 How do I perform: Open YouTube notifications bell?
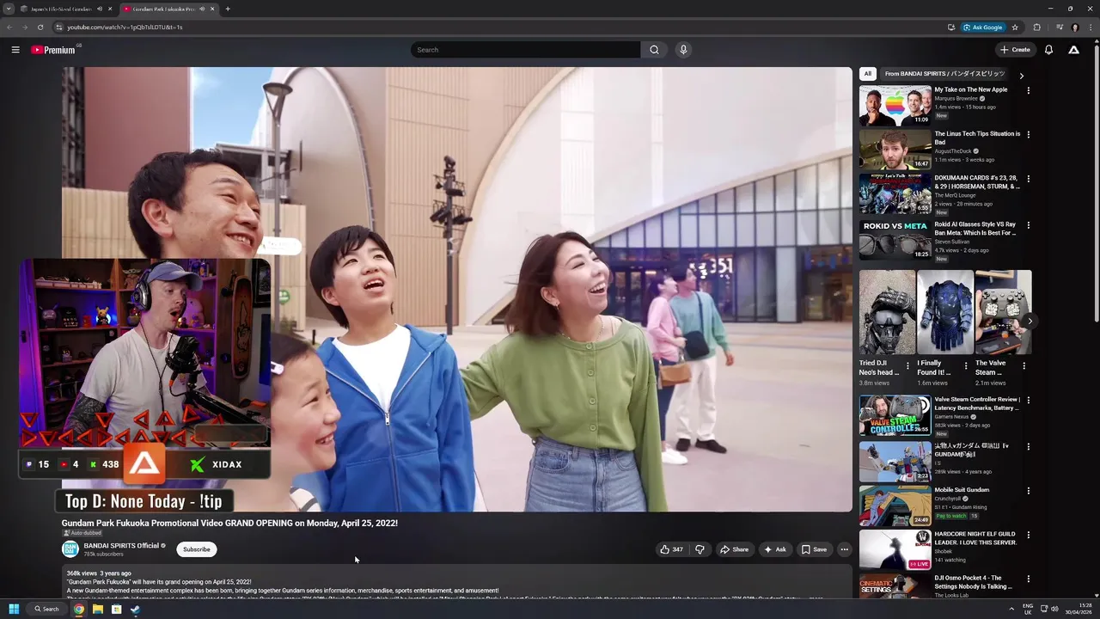click(1048, 50)
